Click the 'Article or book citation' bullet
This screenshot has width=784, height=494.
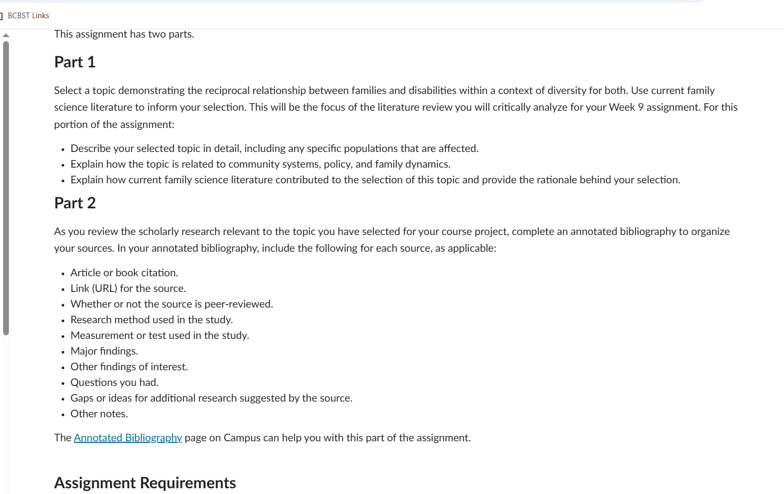[x=124, y=273]
